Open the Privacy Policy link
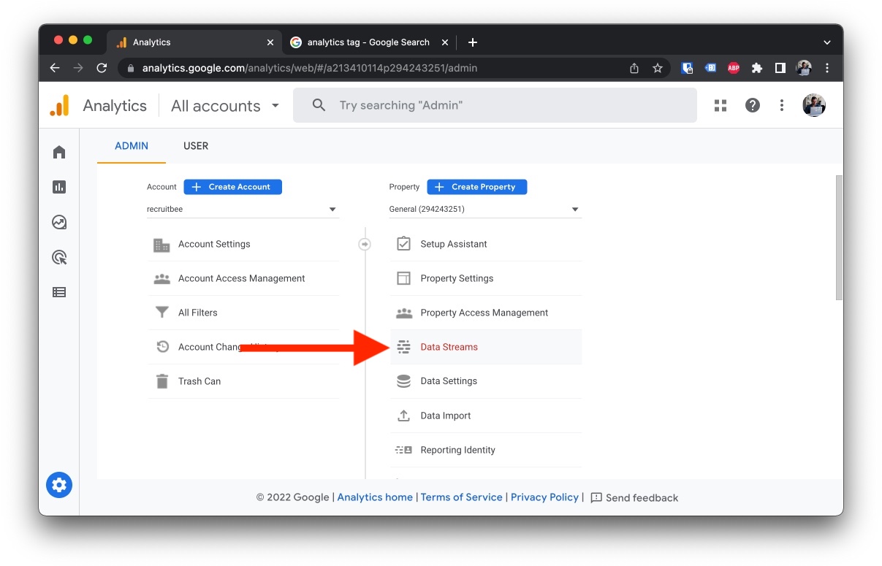 544,497
